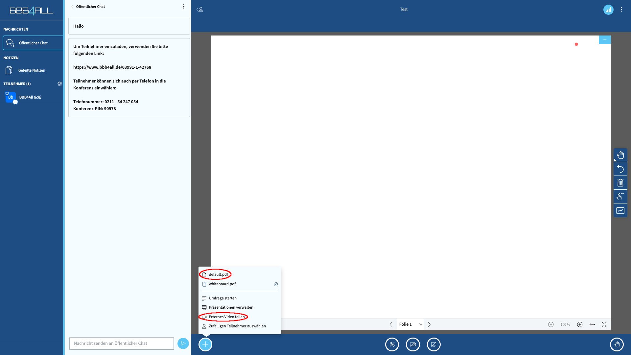Go to next slide

point(429,324)
